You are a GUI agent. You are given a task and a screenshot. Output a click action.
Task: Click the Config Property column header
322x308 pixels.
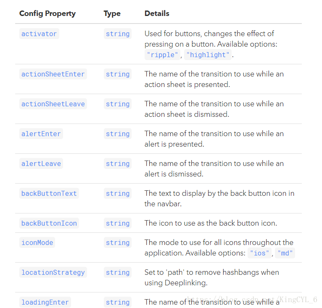(x=48, y=13)
